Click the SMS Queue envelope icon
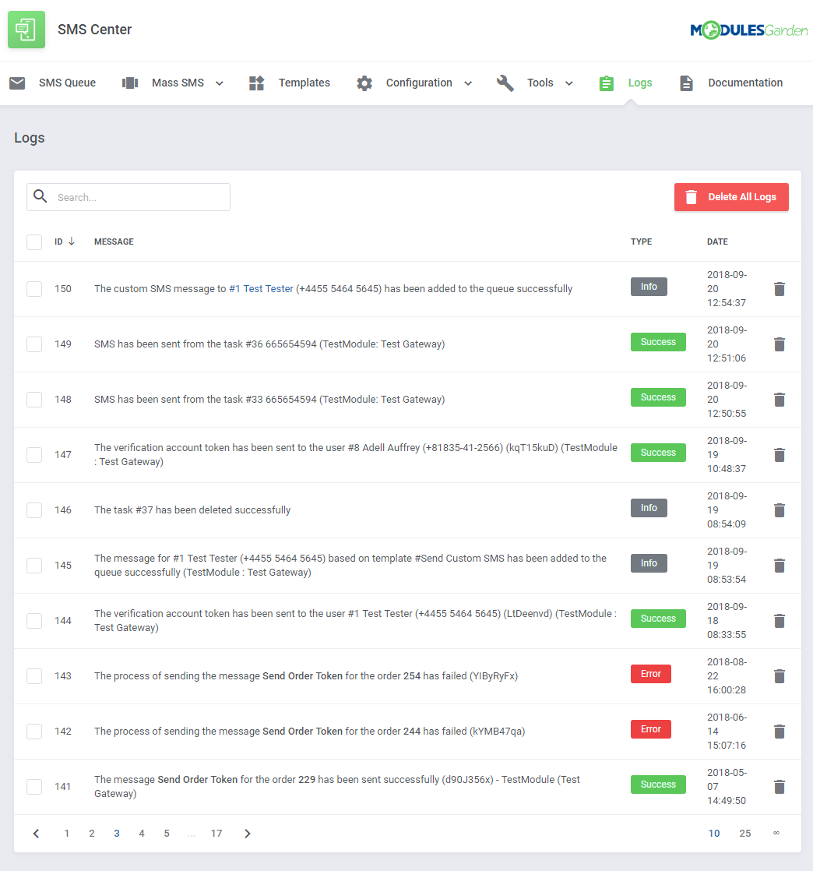This screenshot has width=813, height=871. 17,83
